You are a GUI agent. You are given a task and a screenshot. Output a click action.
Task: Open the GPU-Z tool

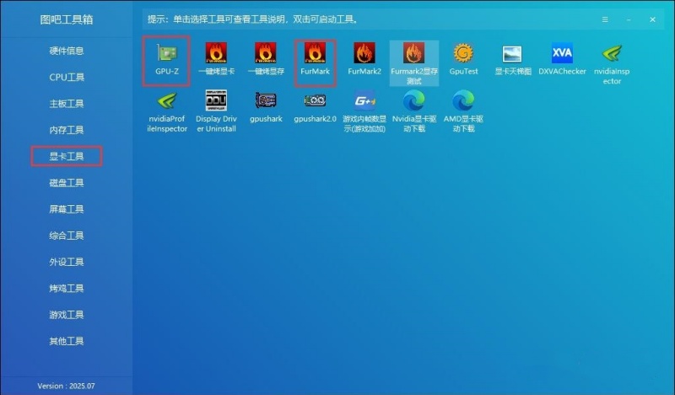pos(166,61)
